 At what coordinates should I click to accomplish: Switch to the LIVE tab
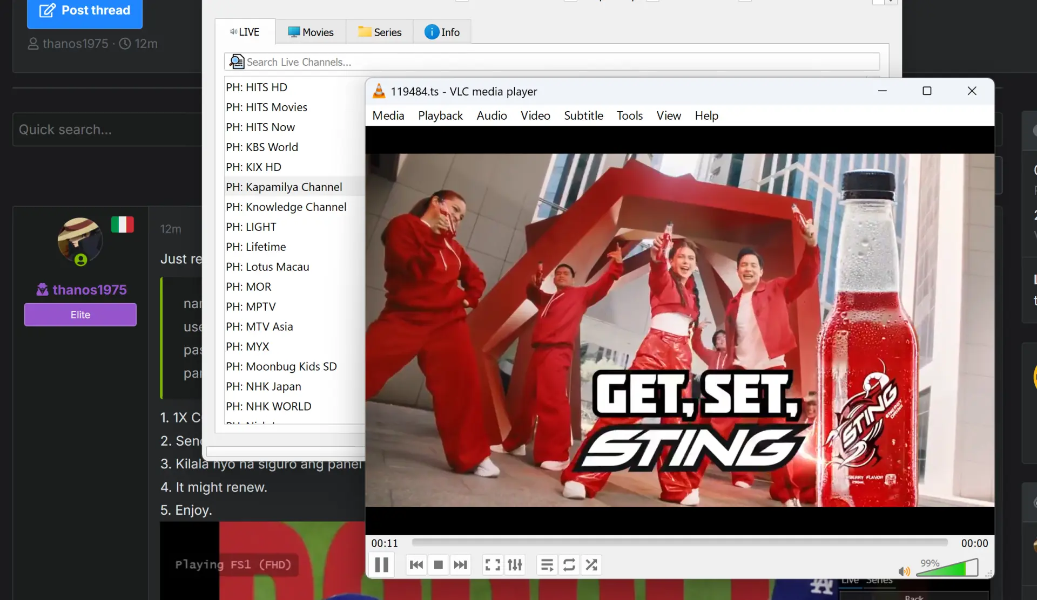245,32
